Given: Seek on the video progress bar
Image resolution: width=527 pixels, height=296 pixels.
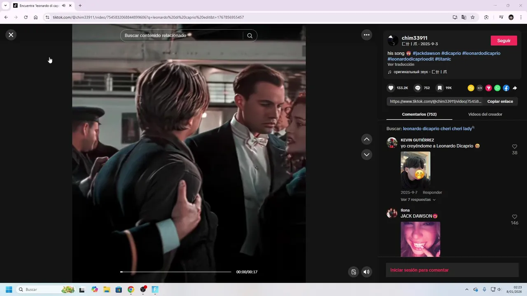Looking at the screenshot, I should (x=176, y=272).
